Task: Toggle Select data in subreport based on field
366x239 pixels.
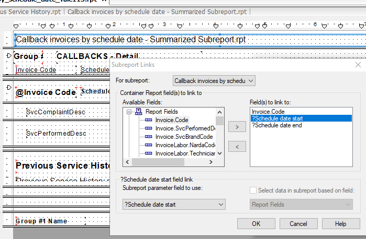Action: [253, 190]
